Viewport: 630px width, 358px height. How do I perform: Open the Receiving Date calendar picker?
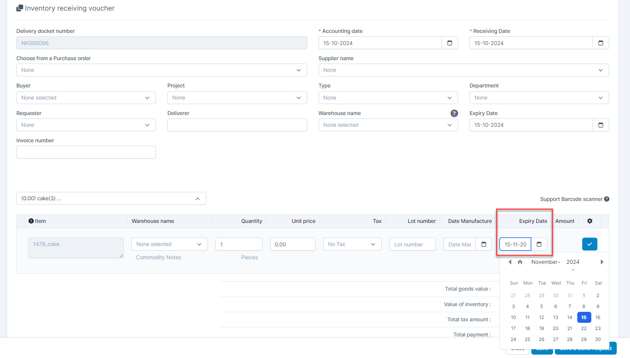pos(600,43)
